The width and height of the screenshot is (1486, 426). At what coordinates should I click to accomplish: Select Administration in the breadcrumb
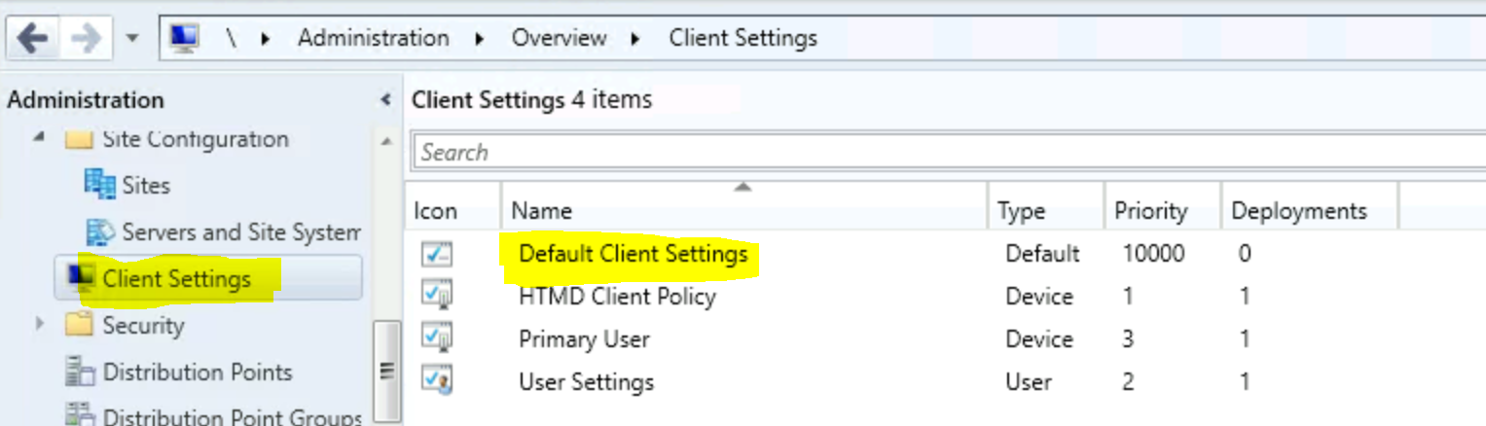click(x=373, y=38)
